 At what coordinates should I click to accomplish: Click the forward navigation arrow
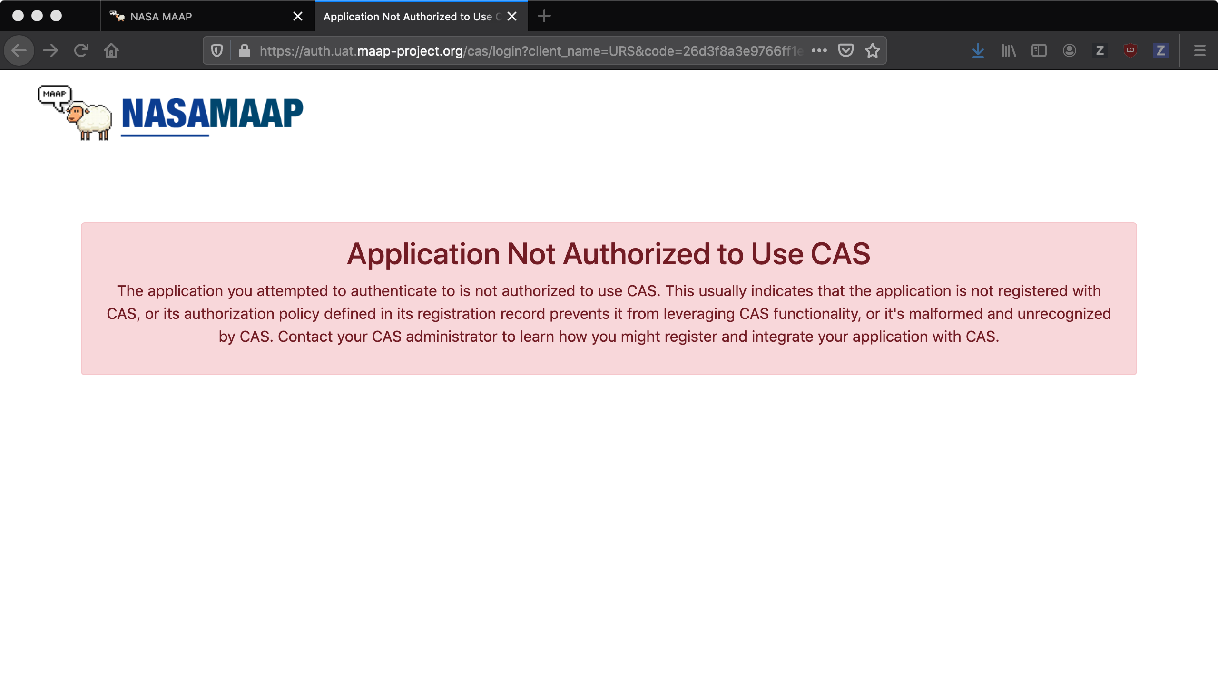click(49, 50)
